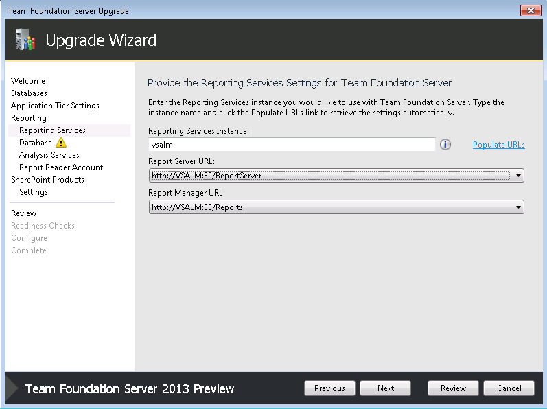Go to the Welcome step
Viewport: 547px width, 409px height.
28,81
